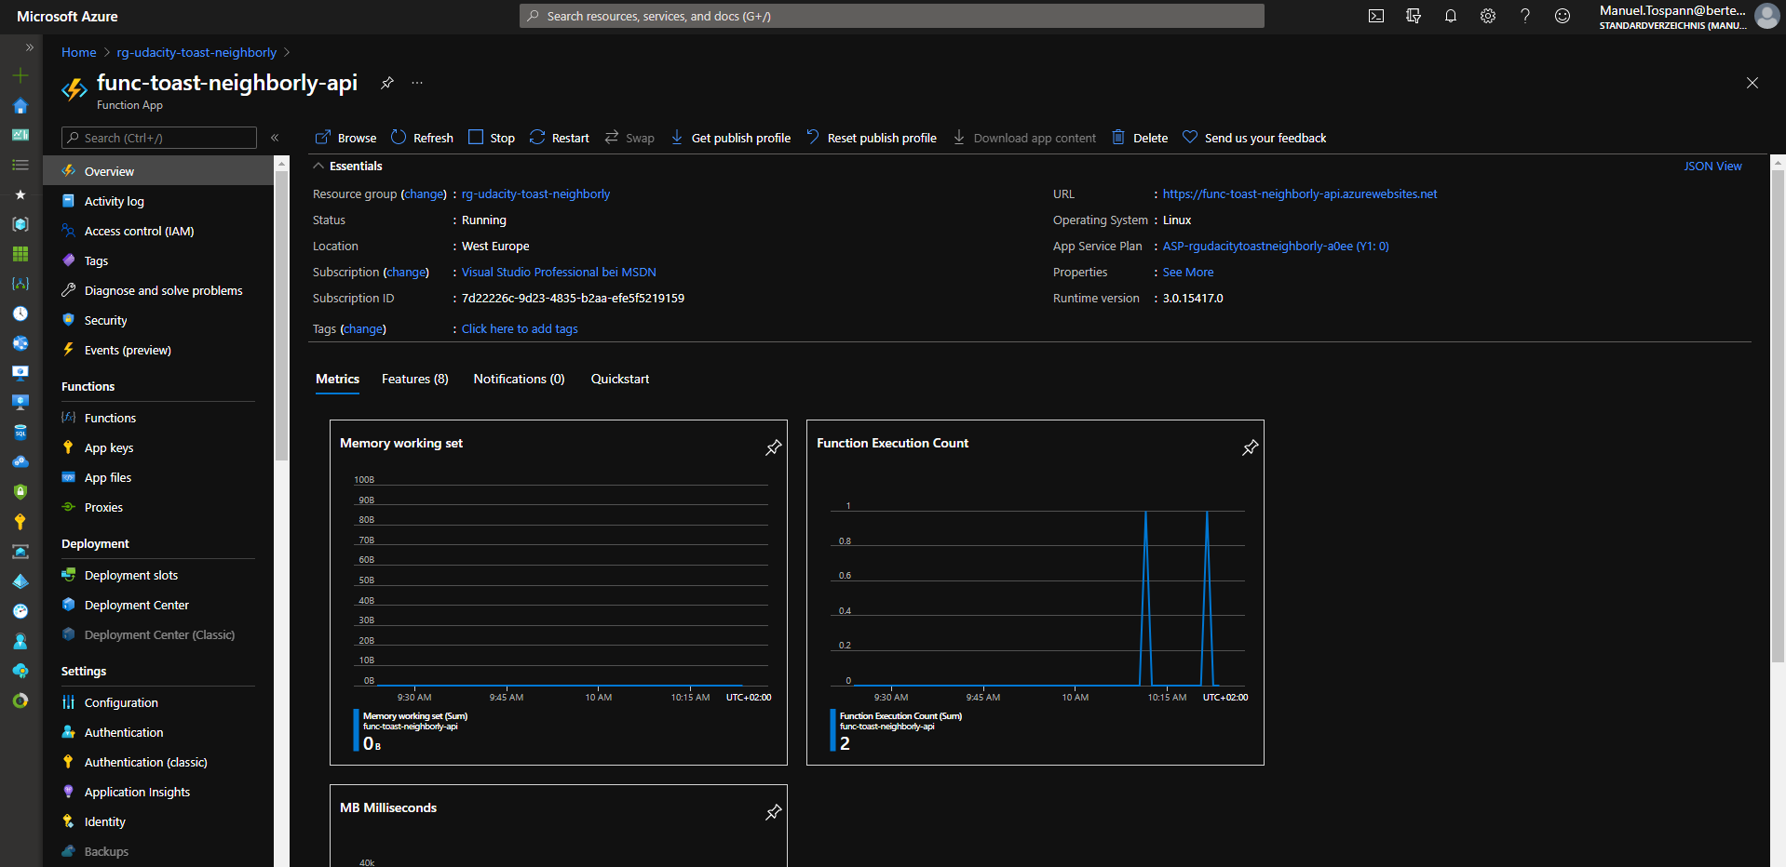Open Tags menu item

tap(158, 260)
